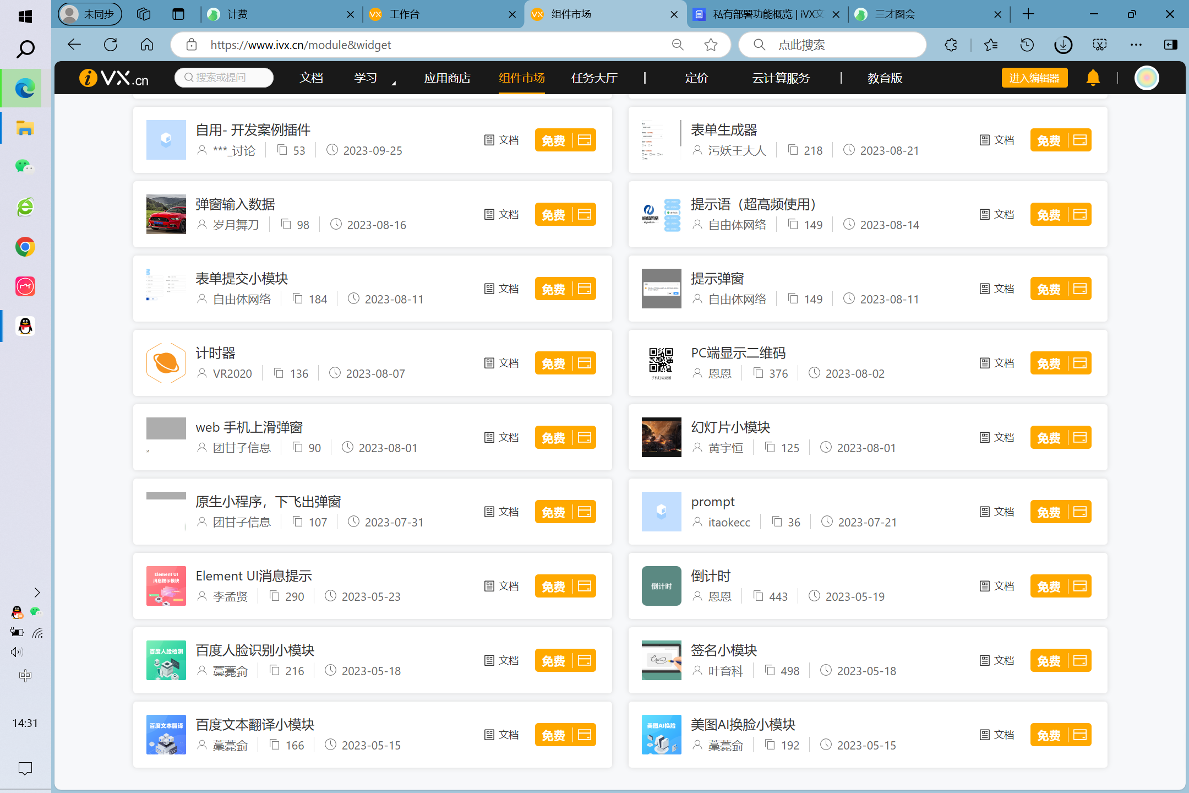This screenshot has height=793, width=1189.
Task: Open the 文档 nav item
Action: click(x=311, y=78)
